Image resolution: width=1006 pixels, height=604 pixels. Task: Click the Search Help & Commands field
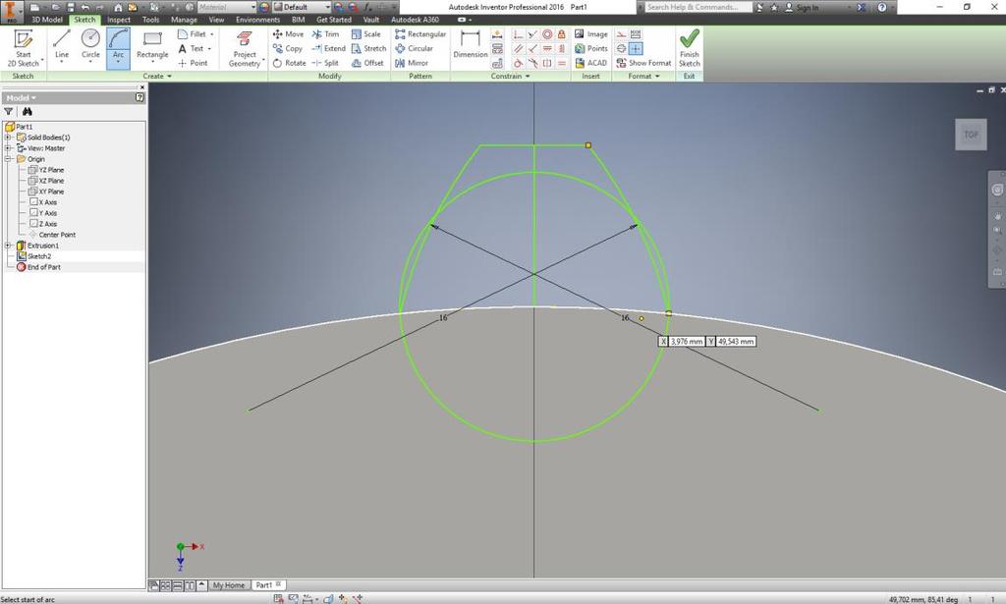point(697,7)
